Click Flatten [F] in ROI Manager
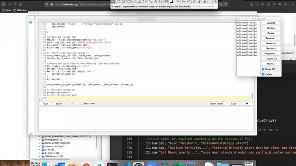 pyautogui.click(x=271, y=59)
